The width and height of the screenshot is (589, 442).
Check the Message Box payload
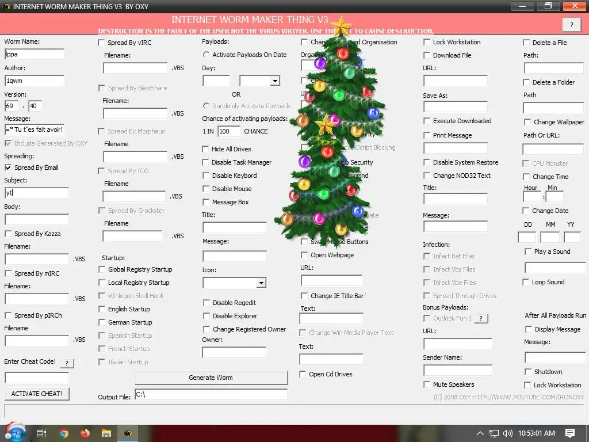click(206, 202)
